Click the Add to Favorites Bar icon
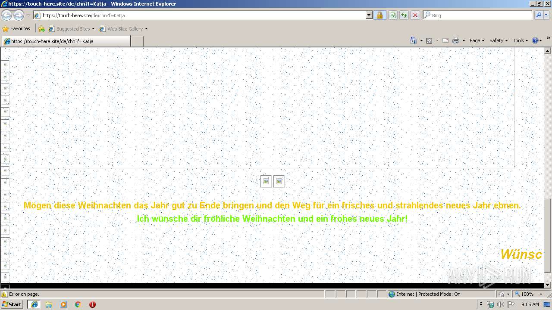This screenshot has height=310, width=552. pyautogui.click(x=41, y=29)
